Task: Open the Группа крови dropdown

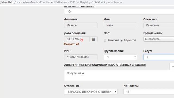Action: tap(120, 57)
